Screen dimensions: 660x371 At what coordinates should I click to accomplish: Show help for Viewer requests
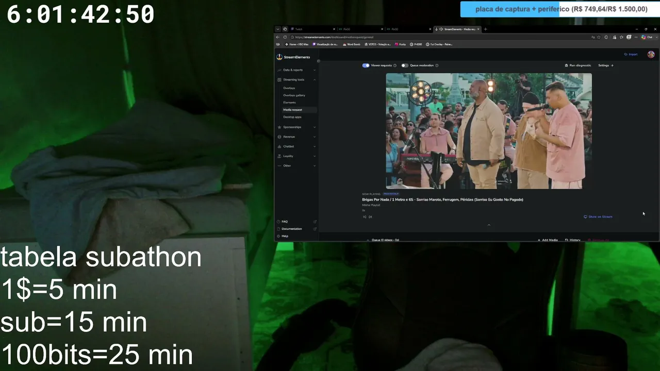point(395,65)
